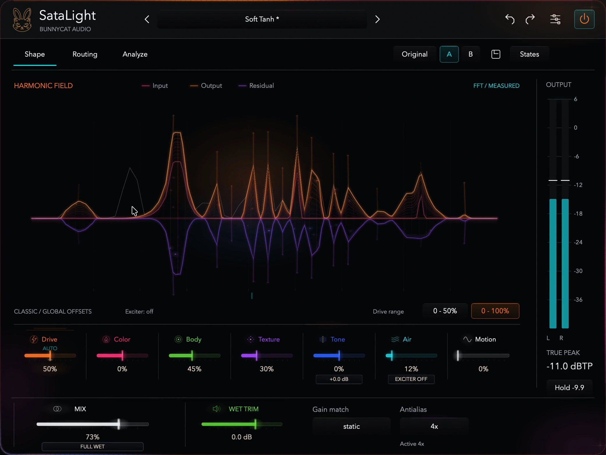Click the FULL WET button
This screenshot has width=606, height=455.
tap(92, 447)
